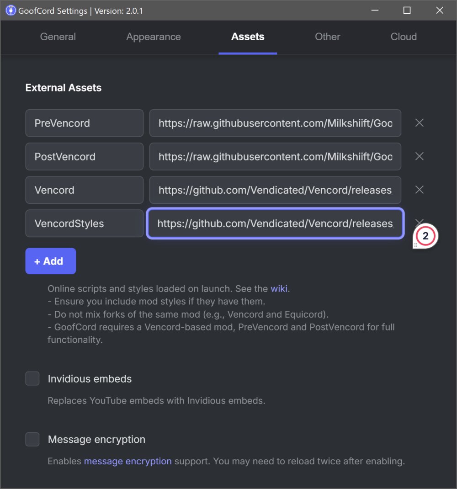Follow the message encryption link
The height and width of the screenshot is (489, 457).
(x=128, y=461)
